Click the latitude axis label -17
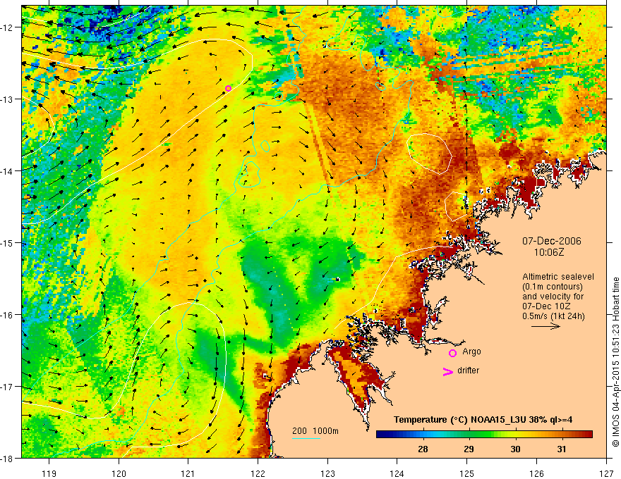The image size is (621, 479). pos(7,386)
